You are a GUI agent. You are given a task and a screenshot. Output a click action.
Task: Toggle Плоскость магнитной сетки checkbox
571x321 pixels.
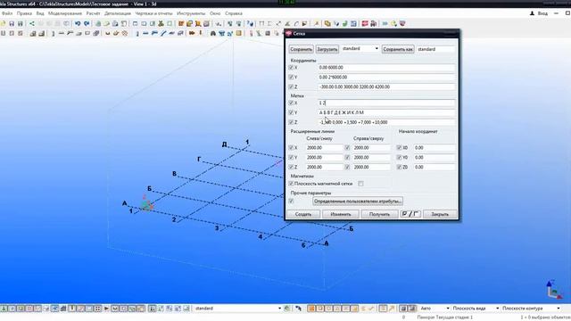[x=291, y=184]
